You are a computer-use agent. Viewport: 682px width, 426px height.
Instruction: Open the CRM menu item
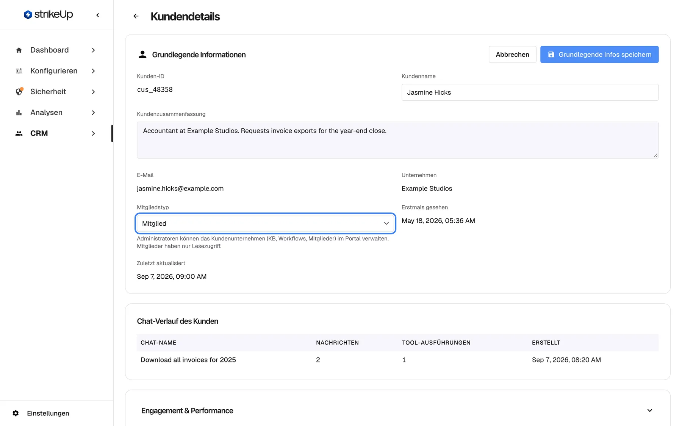tap(56, 133)
